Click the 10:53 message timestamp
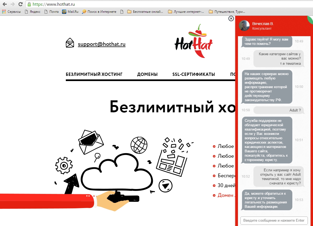 click(x=299, y=200)
